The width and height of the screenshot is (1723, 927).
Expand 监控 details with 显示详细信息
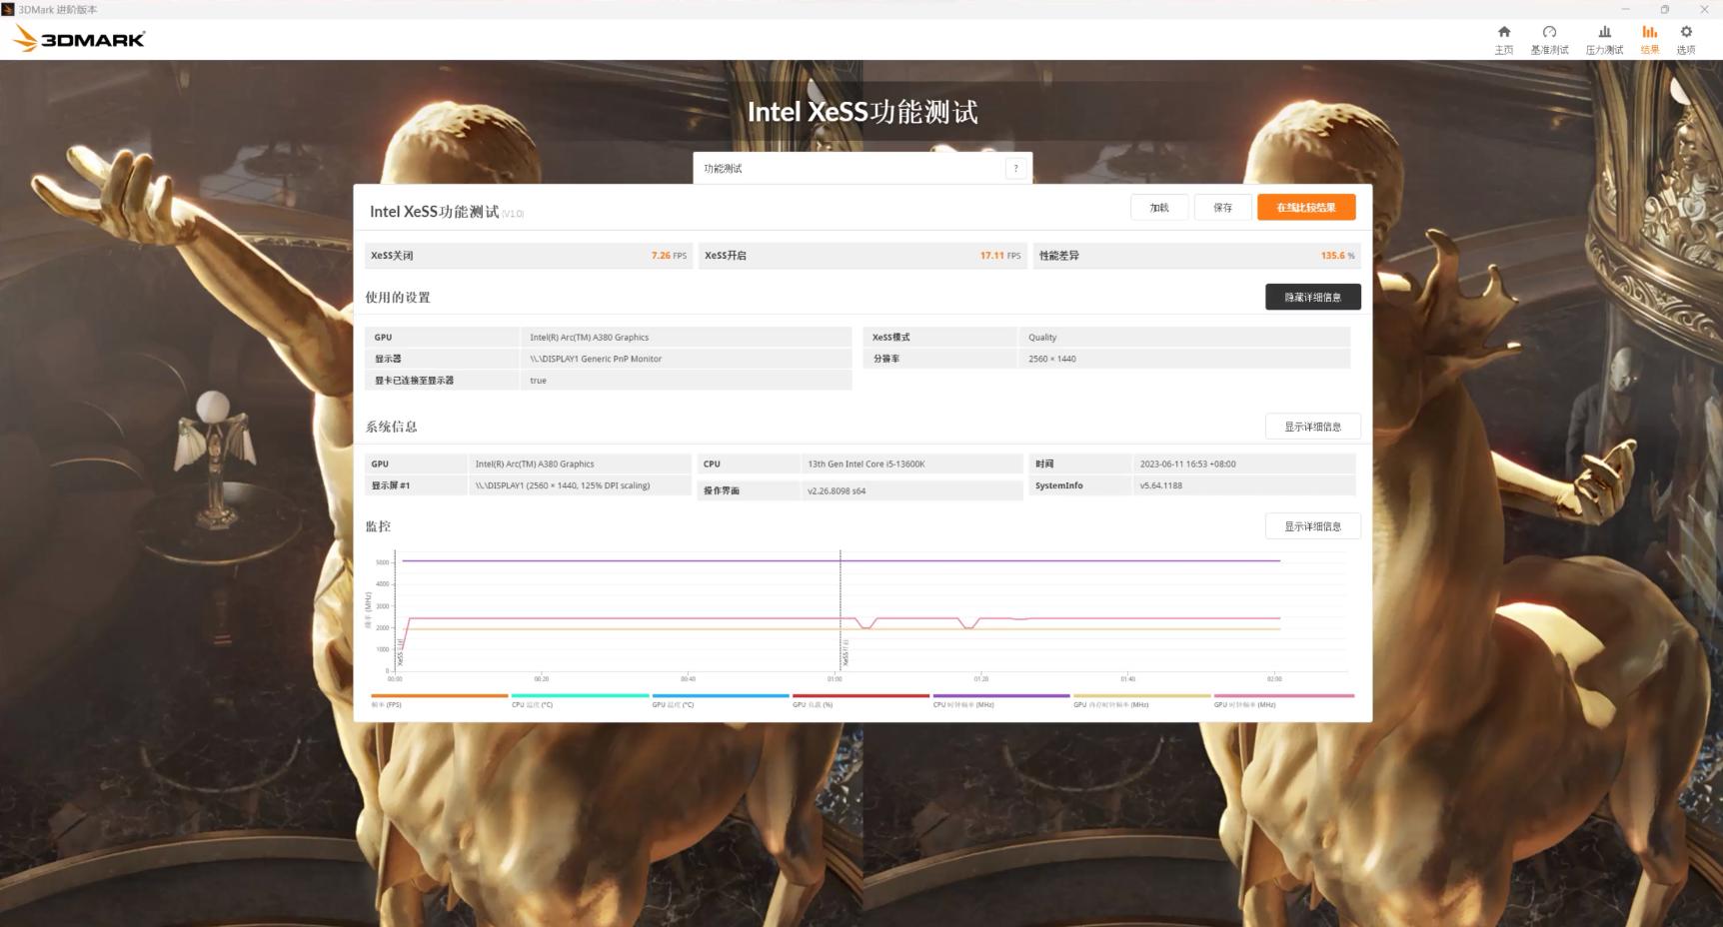(x=1312, y=526)
